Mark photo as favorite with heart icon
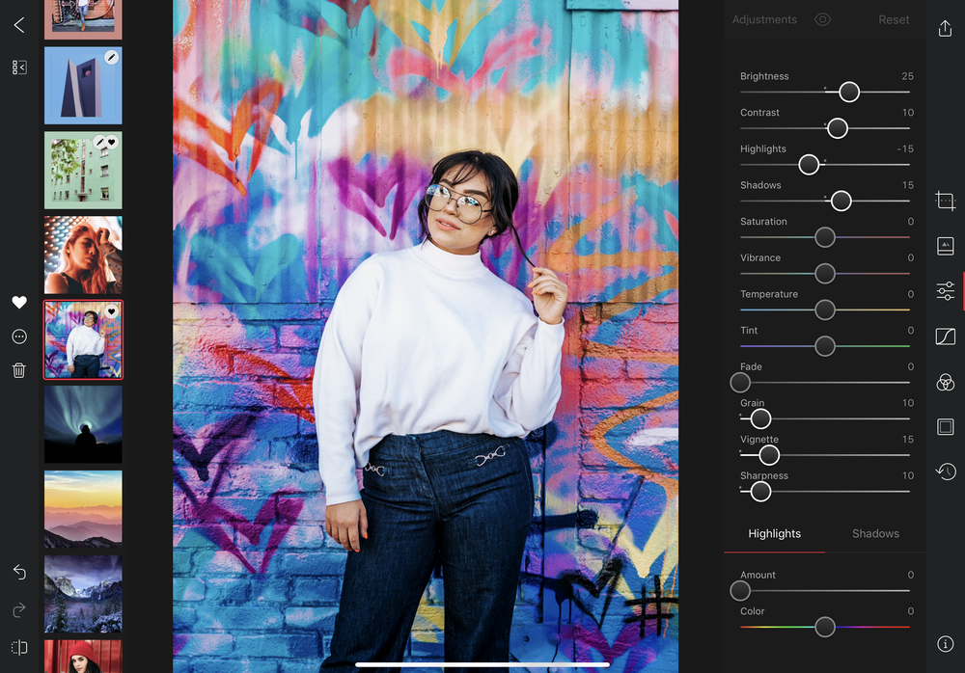The width and height of the screenshot is (965, 673). tap(19, 302)
